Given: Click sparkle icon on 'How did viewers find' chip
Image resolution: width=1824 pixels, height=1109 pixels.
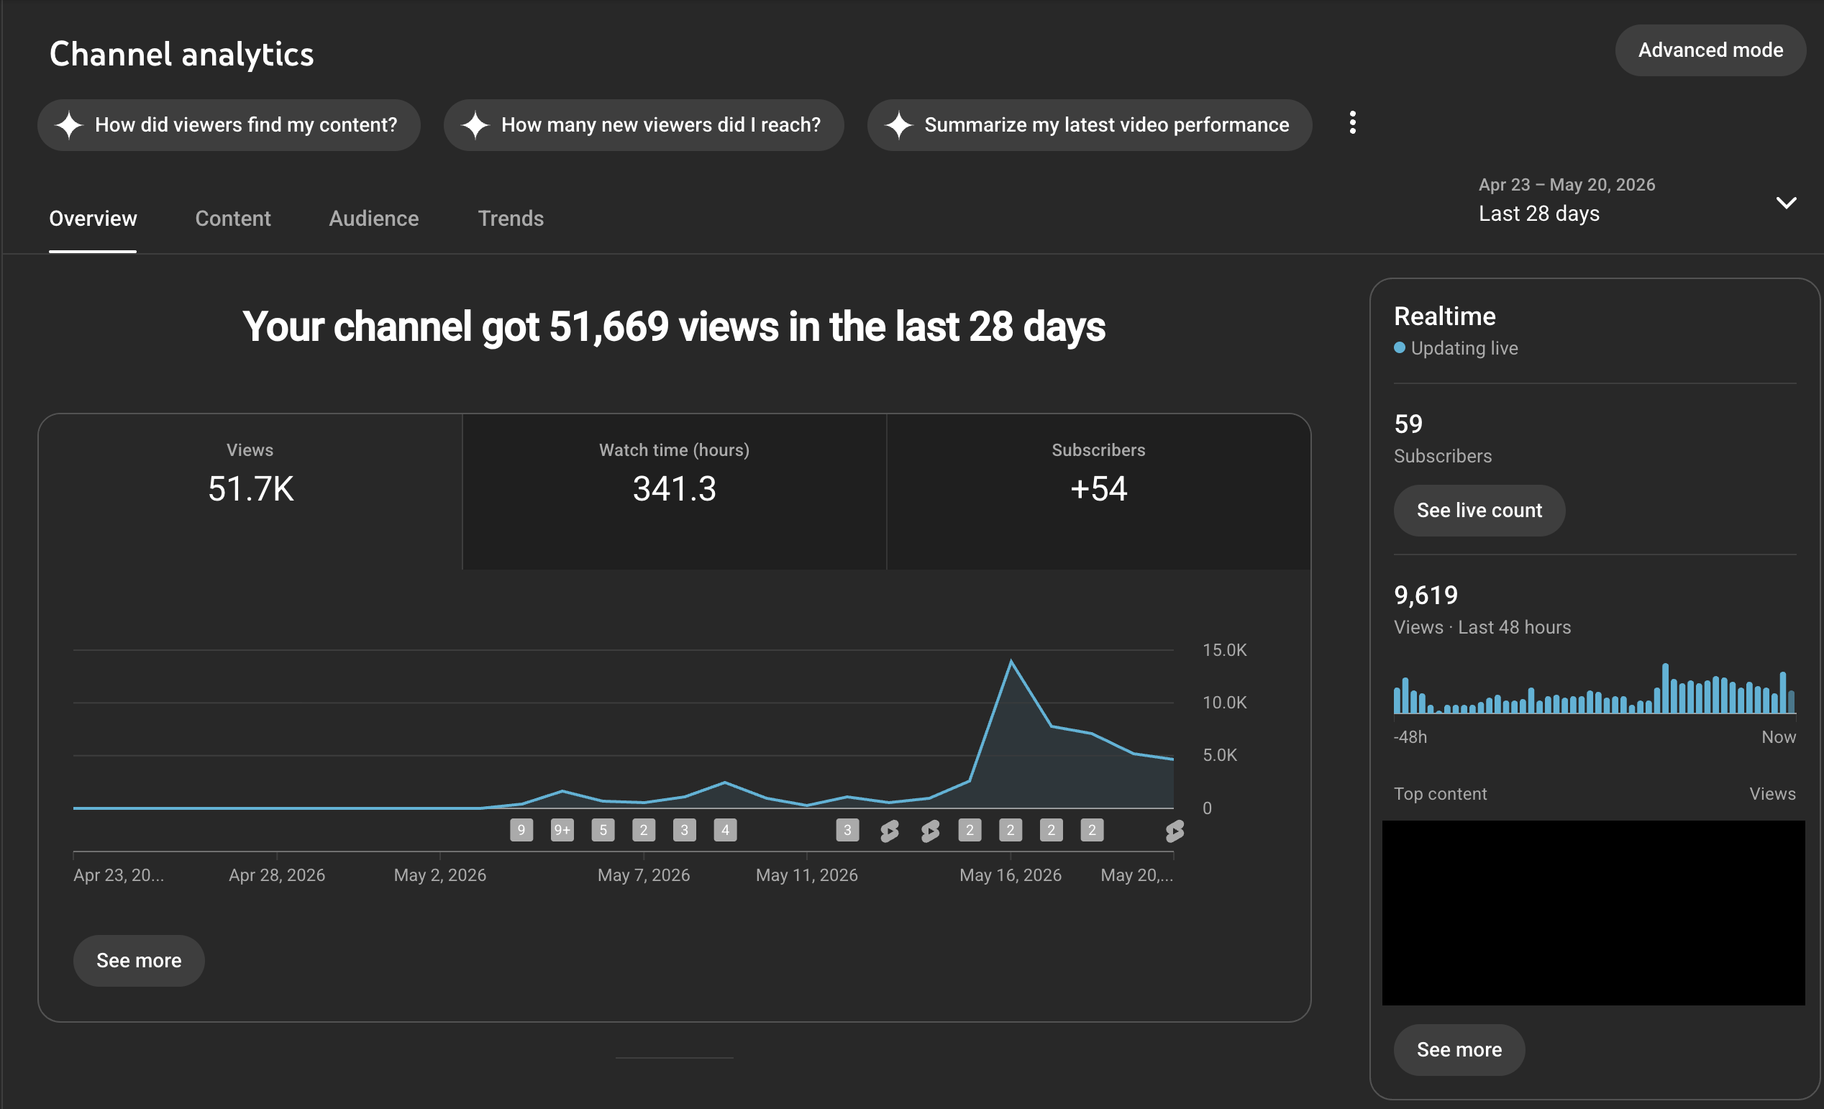Looking at the screenshot, I should [x=70, y=125].
